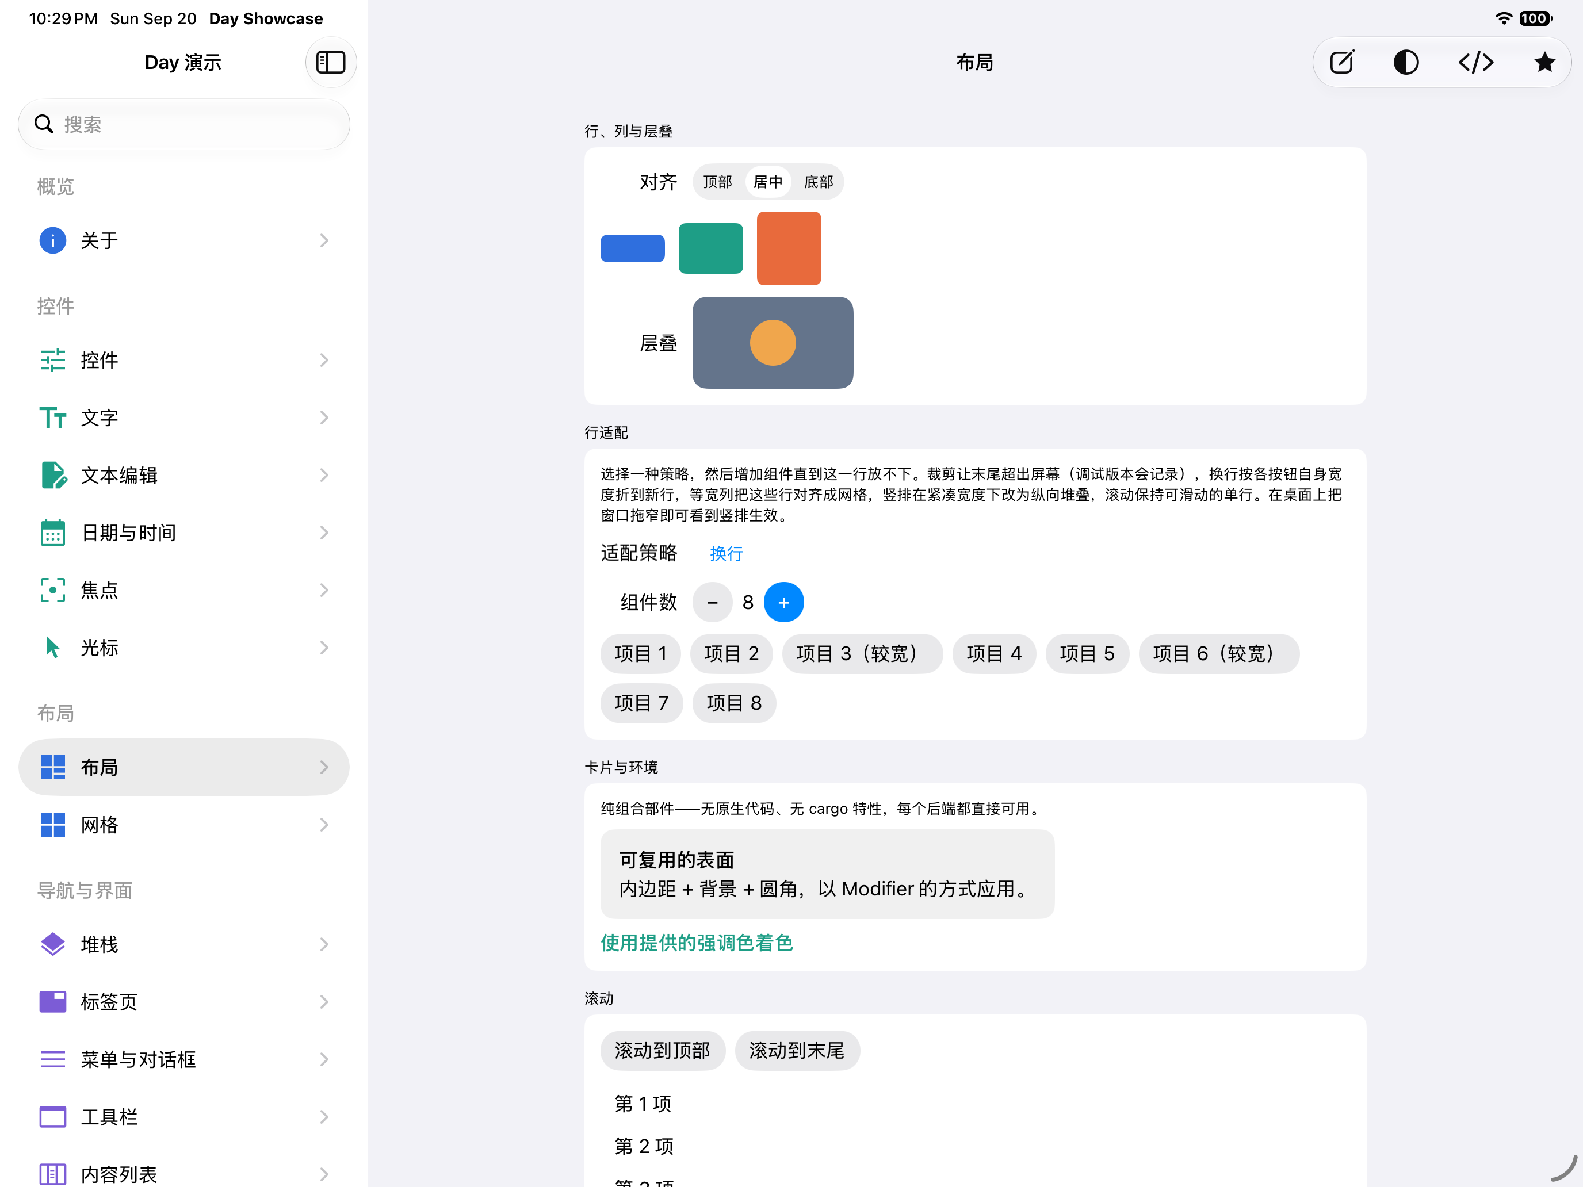This screenshot has width=1583, height=1187.
Task: Click the 可复用的表面 card
Action: click(x=827, y=874)
